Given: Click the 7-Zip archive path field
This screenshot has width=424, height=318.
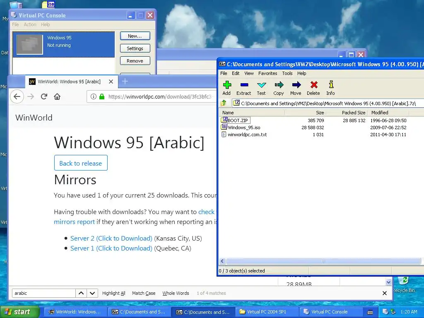Looking at the screenshot, I should 328,103.
